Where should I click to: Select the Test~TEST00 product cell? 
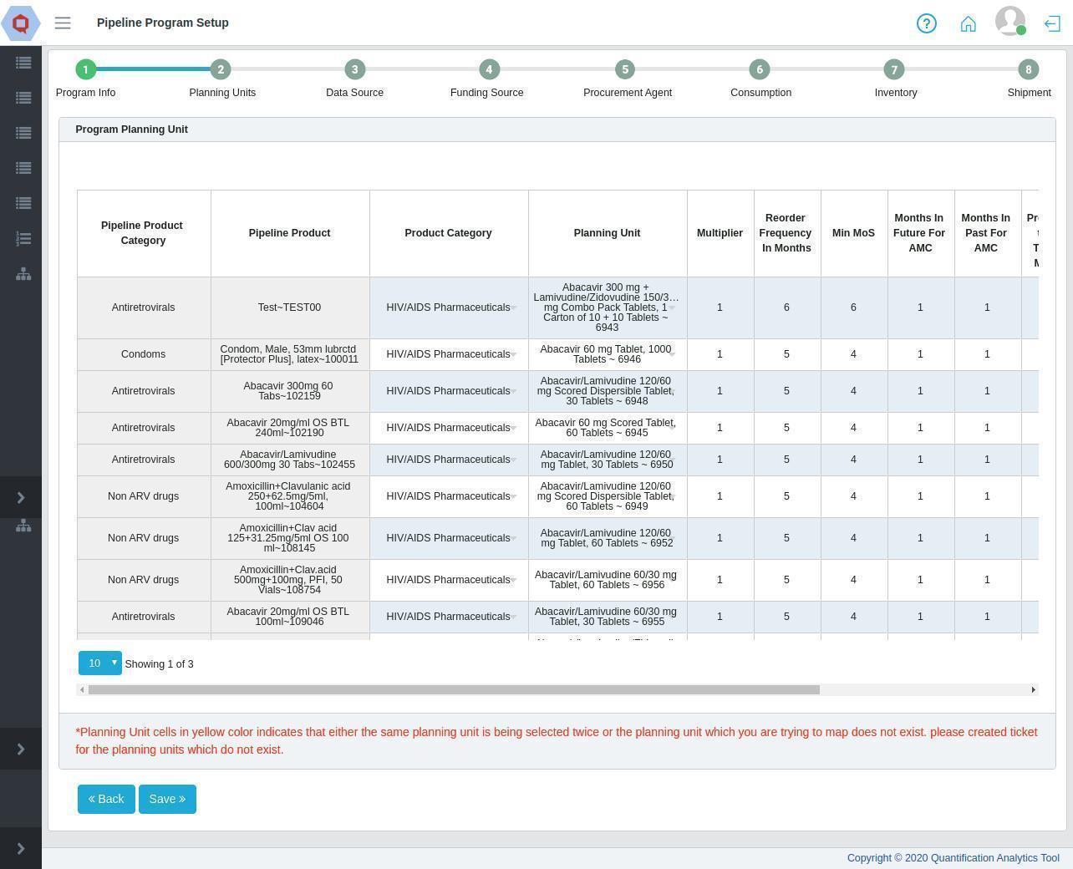pyautogui.click(x=290, y=307)
